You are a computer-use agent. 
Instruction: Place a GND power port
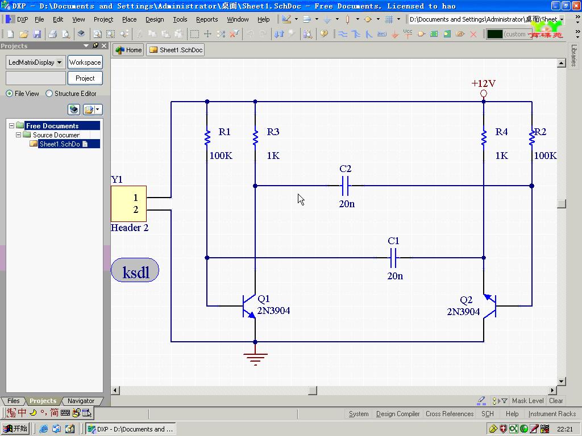395,34
